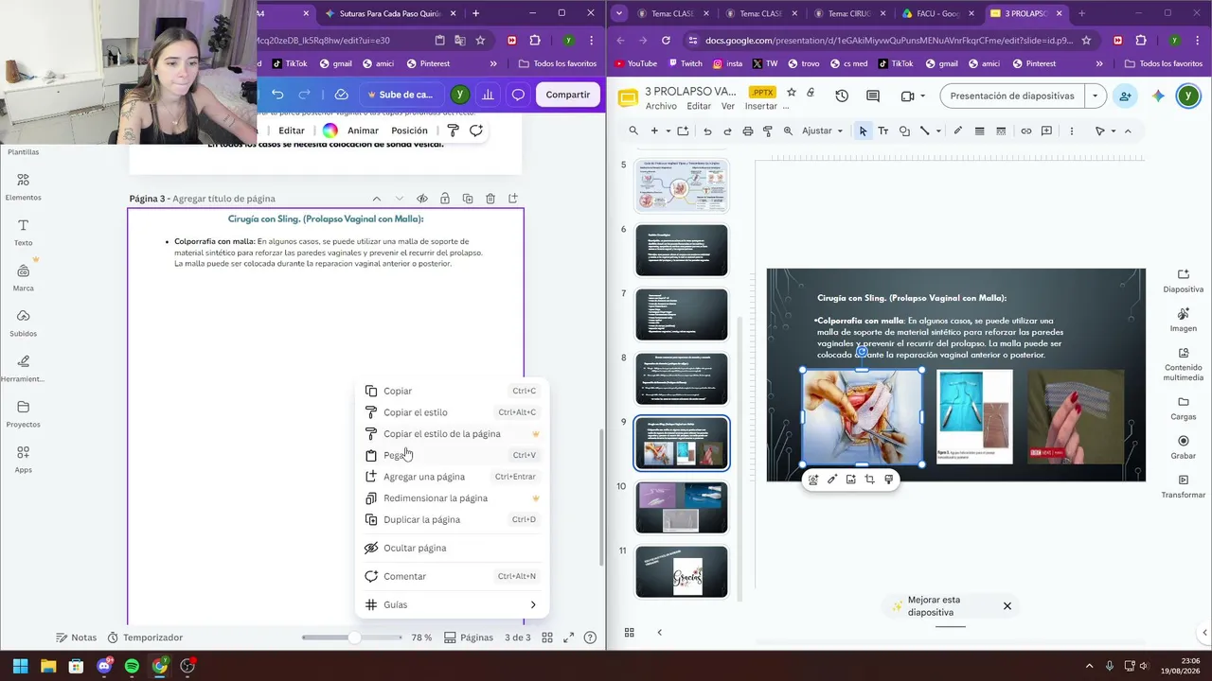Expand the Guías submenu arrow
The width and height of the screenshot is (1212, 681).
click(x=533, y=605)
